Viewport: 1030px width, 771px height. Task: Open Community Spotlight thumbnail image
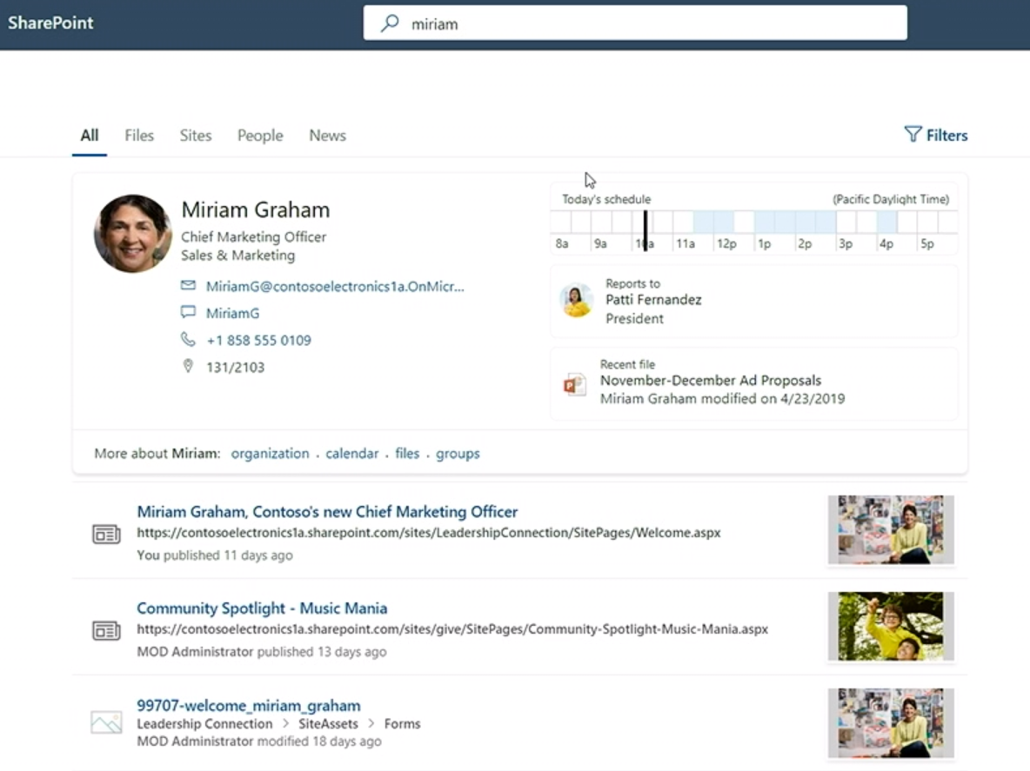point(891,626)
